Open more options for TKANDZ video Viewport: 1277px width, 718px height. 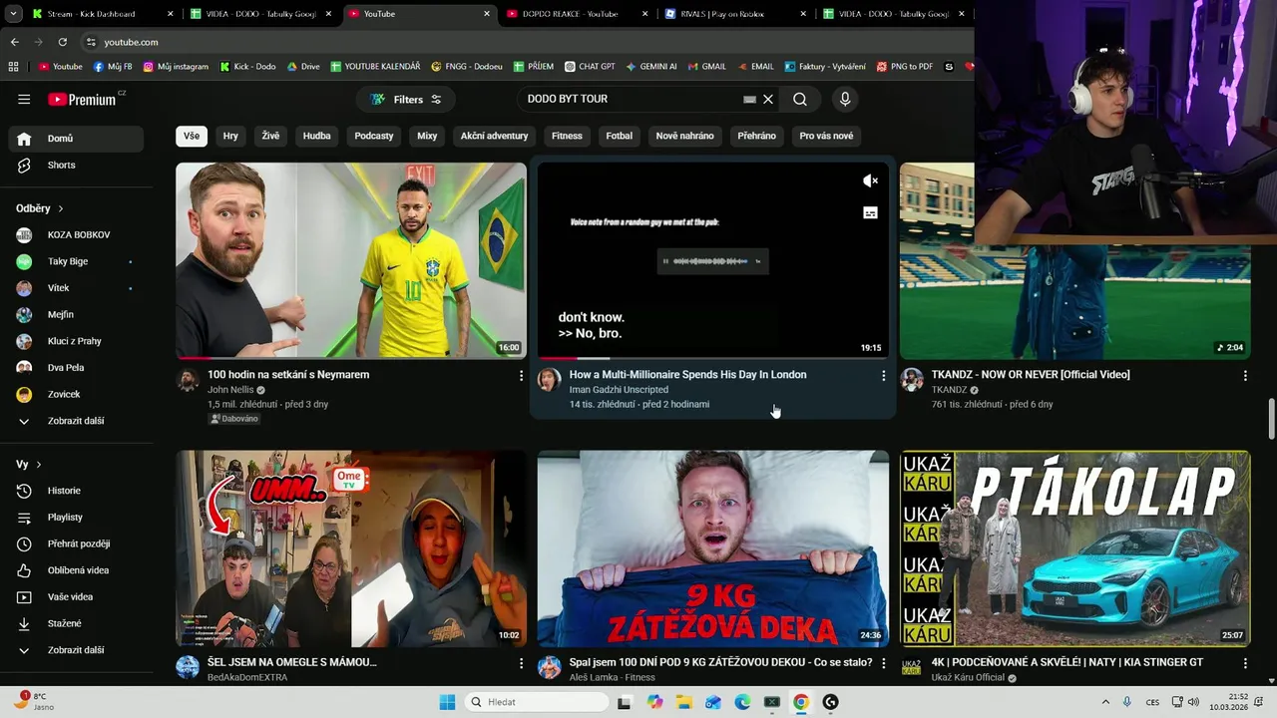[1245, 376]
